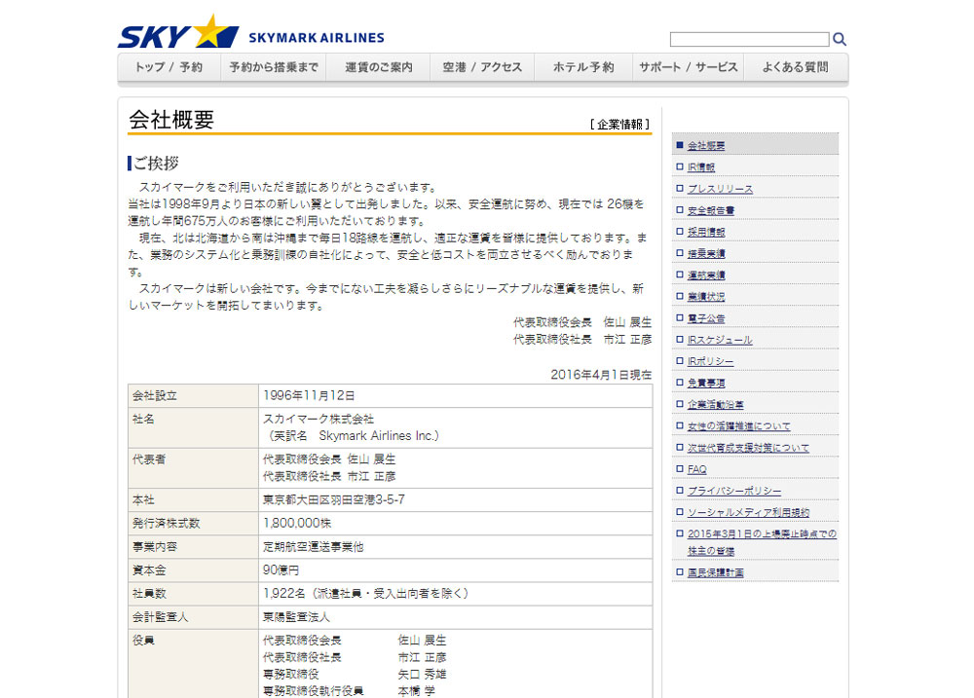Open the プレスリリース link

[720, 189]
